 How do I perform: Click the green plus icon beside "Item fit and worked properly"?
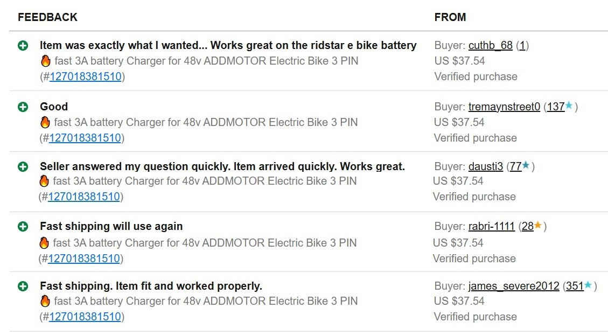[x=23, y=286]
